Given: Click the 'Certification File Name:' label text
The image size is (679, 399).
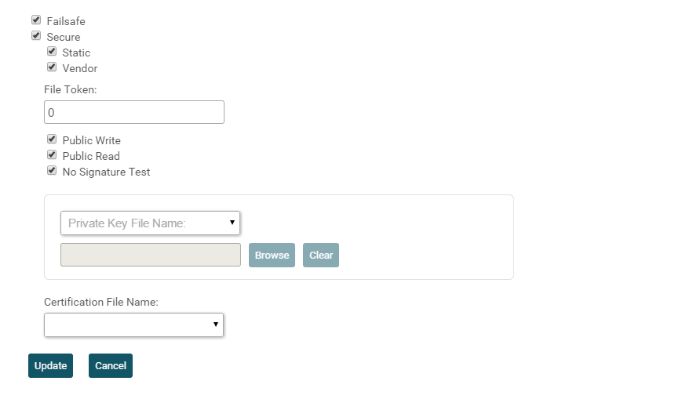Looking at the screenshot, I should (x=101, y=302).
